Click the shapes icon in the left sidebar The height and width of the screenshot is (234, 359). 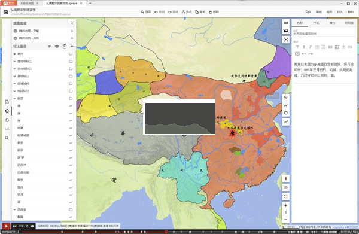(7, 120)
